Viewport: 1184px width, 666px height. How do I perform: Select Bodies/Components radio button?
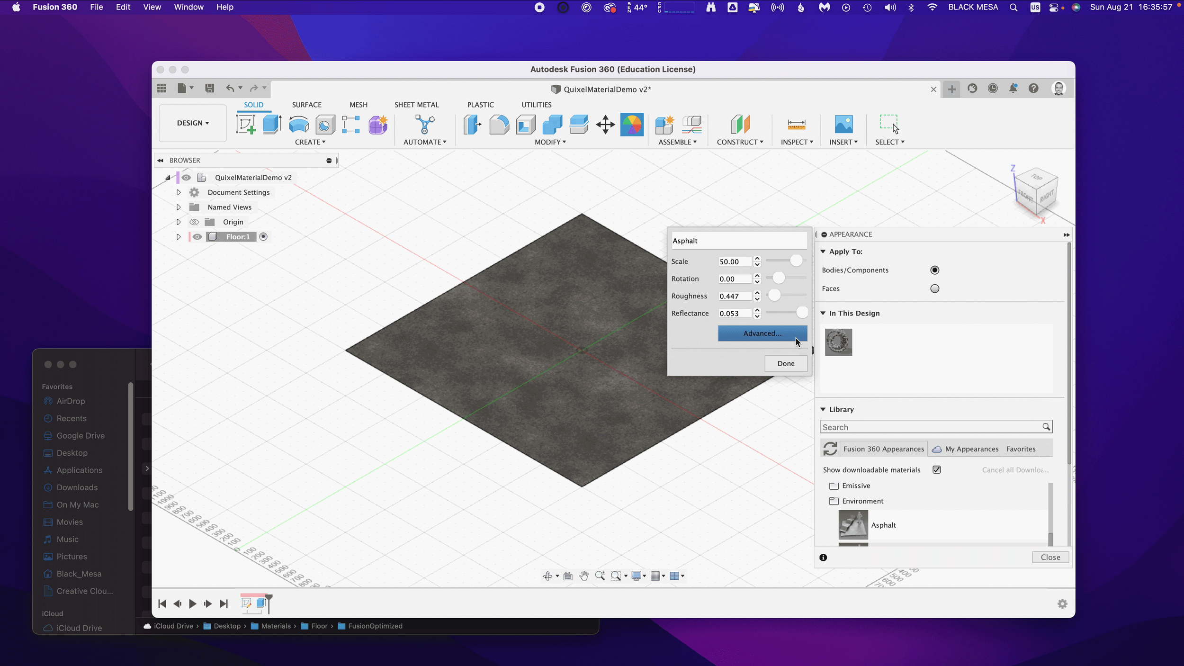934,270
